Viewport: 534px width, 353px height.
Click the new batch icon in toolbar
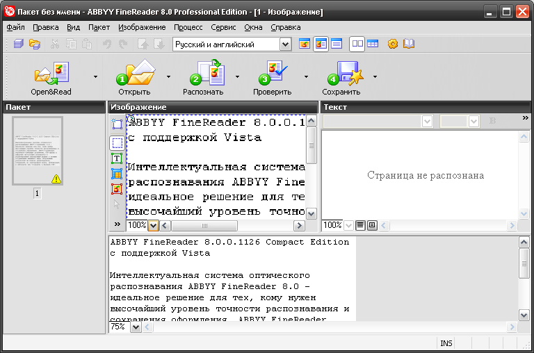tap(19, 44)
